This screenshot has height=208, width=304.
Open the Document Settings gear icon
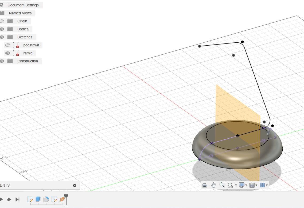2,5
